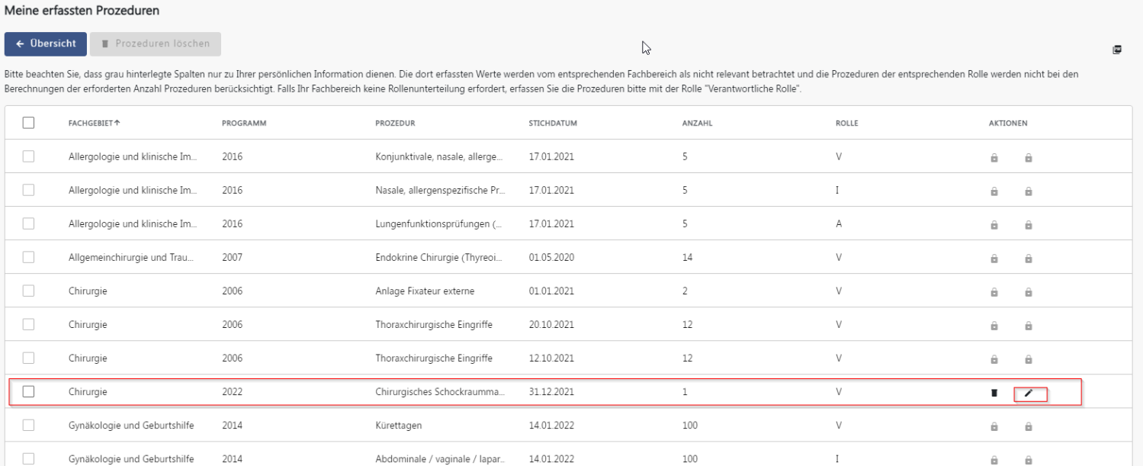Click left lock in Lungenfunktionsprüfungen row
This screenshot has width=1143, height=466.
click(994, 225)
